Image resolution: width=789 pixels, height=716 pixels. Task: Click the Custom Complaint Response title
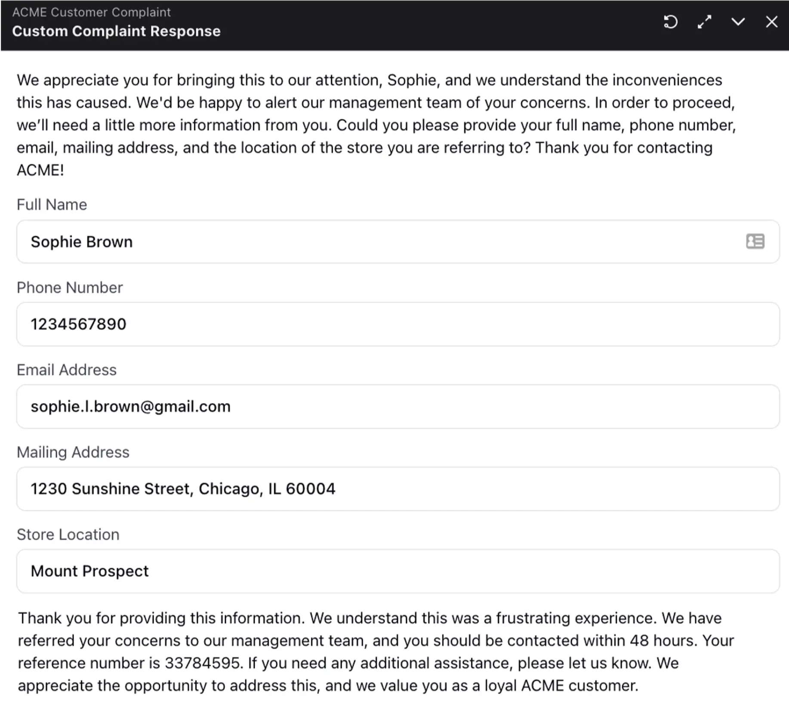(x=117, y=31)
